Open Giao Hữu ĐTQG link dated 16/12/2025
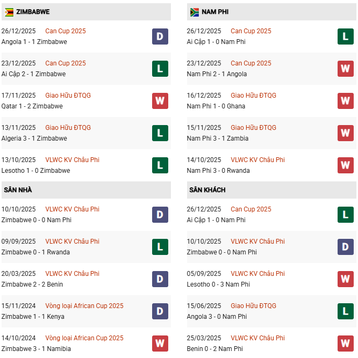Screen dimensions: 358x358 (x=253, y=96)
